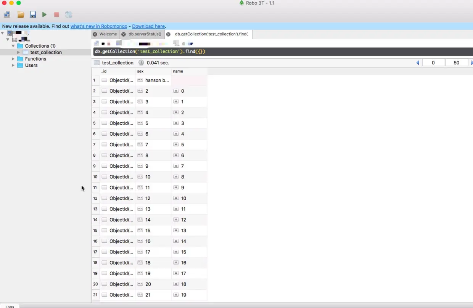Click the Connect to server toolbar icon
The height and width of the screenshot is (308, 473).
[x=7, y=14]
